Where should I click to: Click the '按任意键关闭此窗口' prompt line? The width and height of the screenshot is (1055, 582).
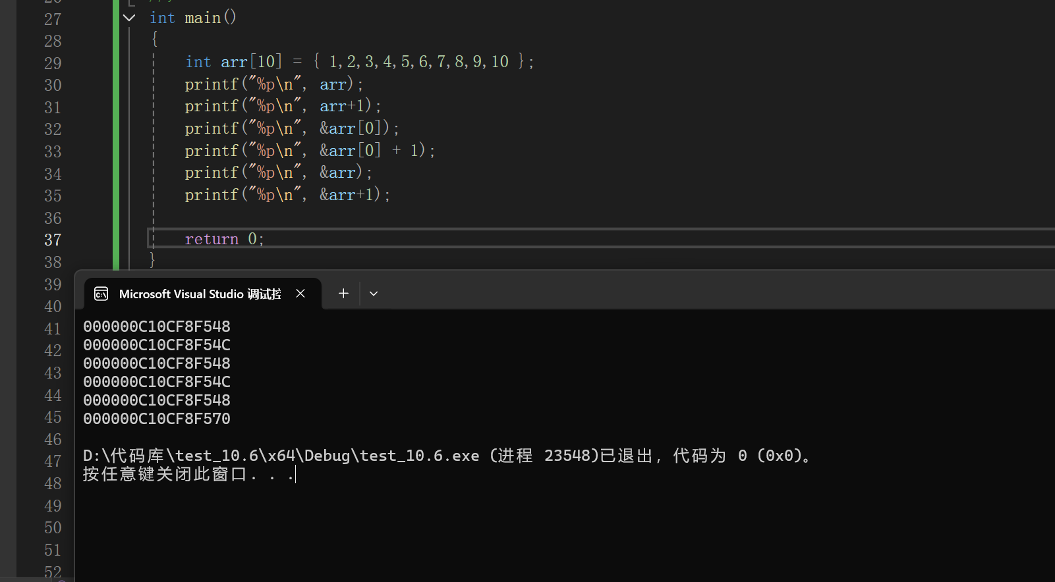pyautogui.click(x=189, y=474)
